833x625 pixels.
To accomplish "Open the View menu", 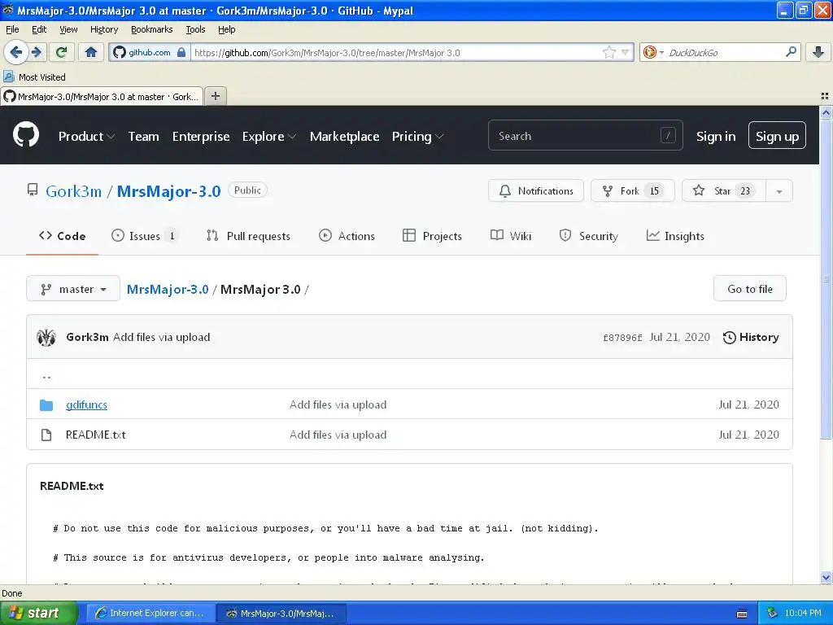I will coord(68,29).
